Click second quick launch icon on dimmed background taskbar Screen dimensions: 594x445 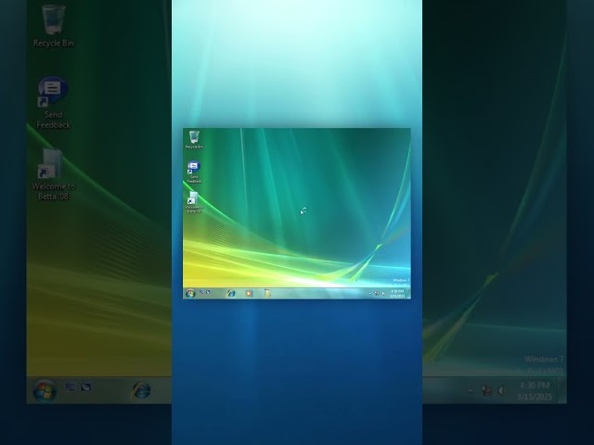click(x=86, y=388)
